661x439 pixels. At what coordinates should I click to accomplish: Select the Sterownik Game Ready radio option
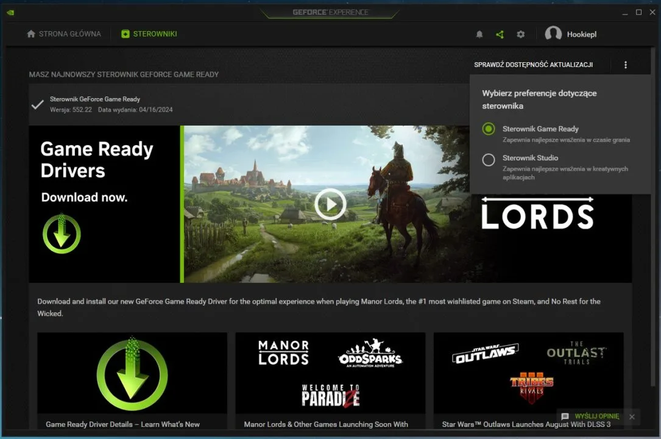coord(489,129)
